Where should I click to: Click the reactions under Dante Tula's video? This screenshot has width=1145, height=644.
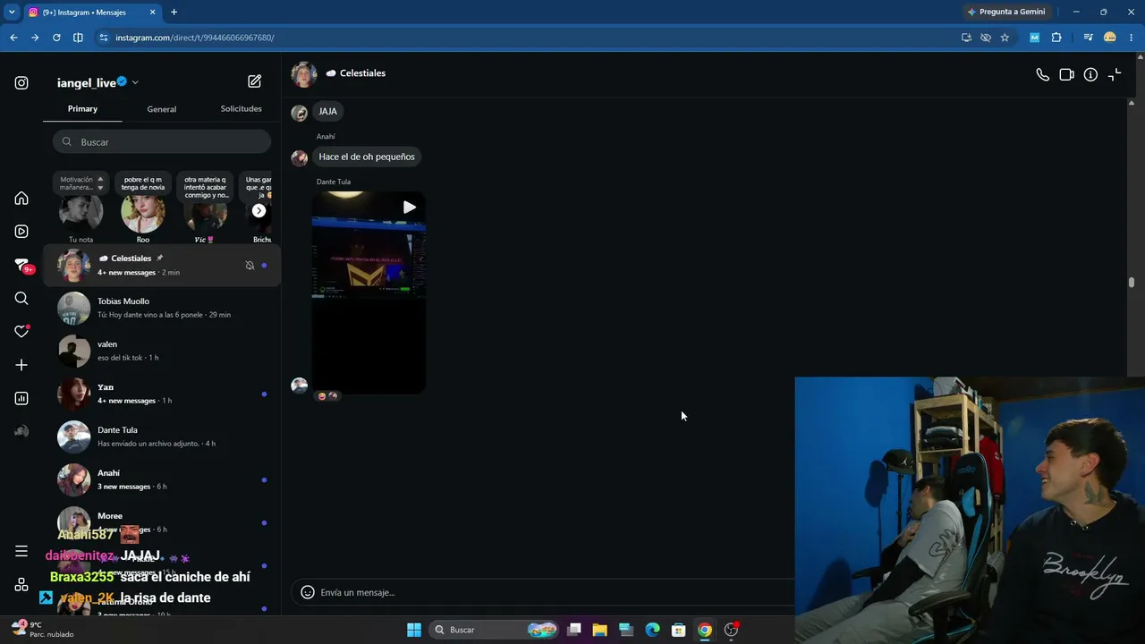pyautogui.click(x=327, y=395)
